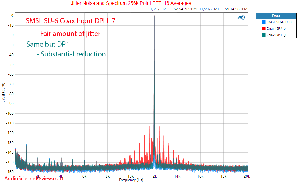Open the AudioScienceReview.com link

point(34,178)
